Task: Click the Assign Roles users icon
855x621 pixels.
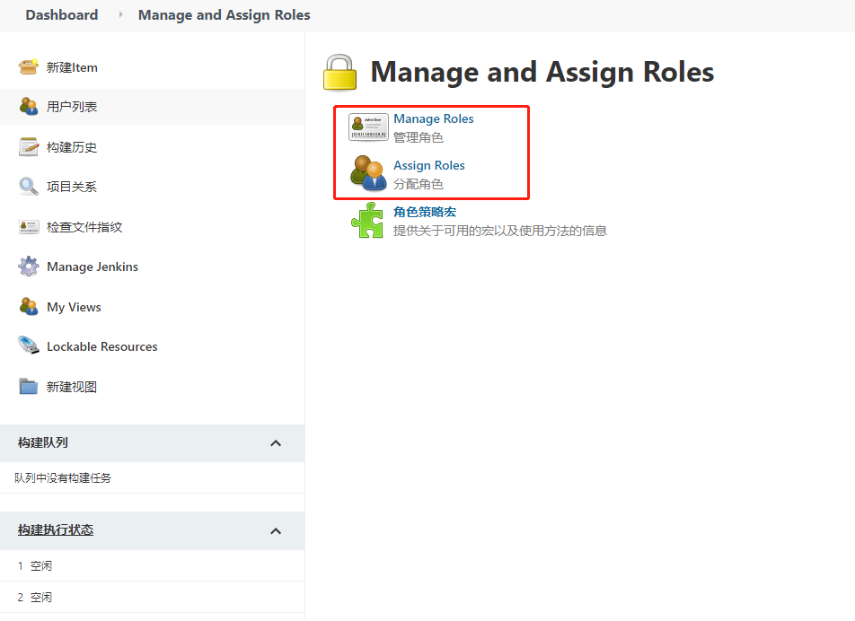Action: pyautogui.click(x=368, y=173)
